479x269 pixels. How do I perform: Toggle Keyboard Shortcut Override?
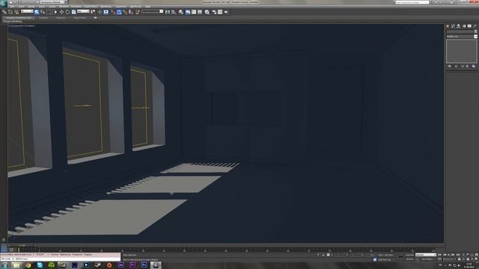click(x=106, y=12)
